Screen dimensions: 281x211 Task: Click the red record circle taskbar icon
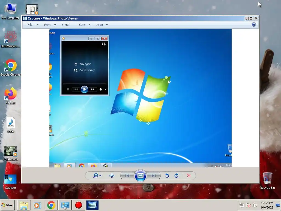click(78, 205)
